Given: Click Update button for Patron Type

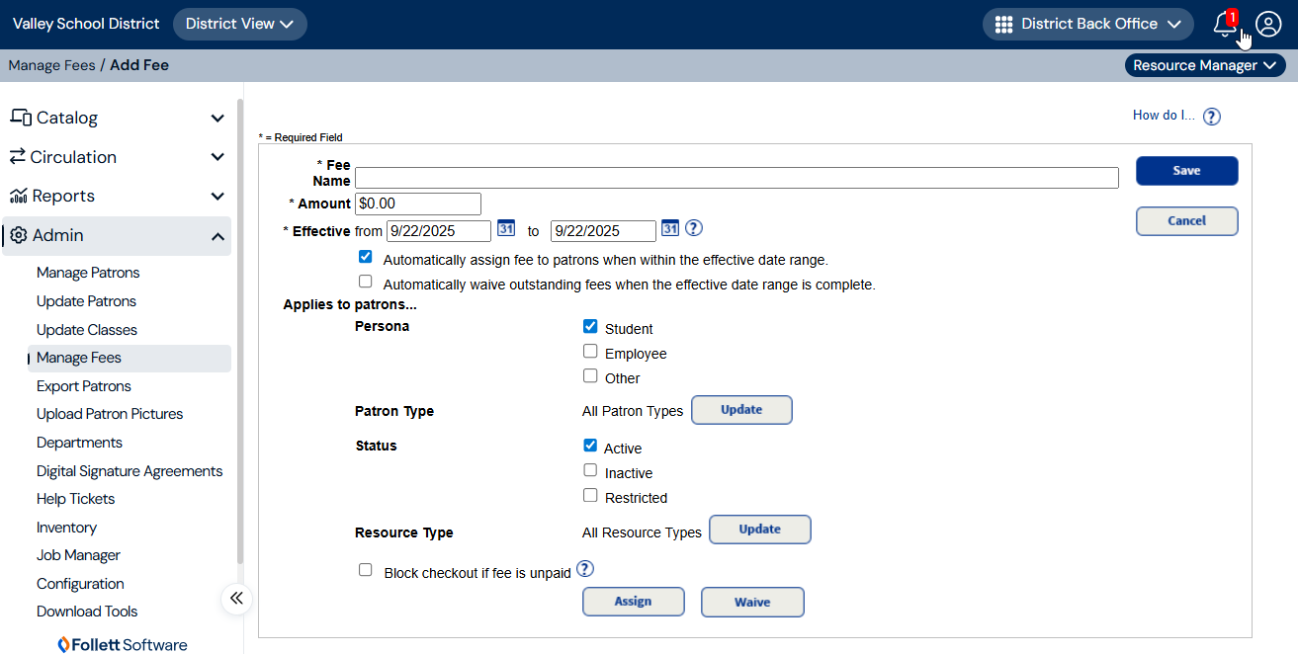Looking at the screenshot, I should click(x=741, y=410).
